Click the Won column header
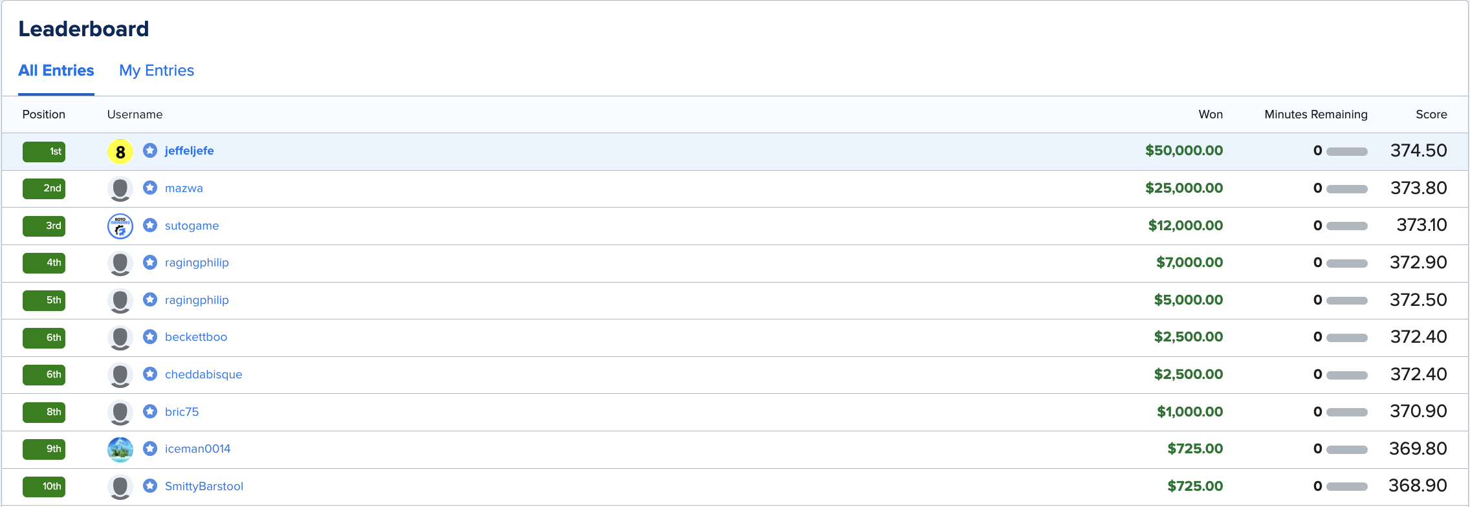This screenshot has width=1470, height=507. click(1210, 114)
